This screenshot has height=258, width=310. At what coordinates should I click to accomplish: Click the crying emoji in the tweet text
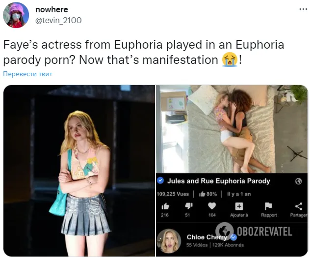click(x=230, y=59)
